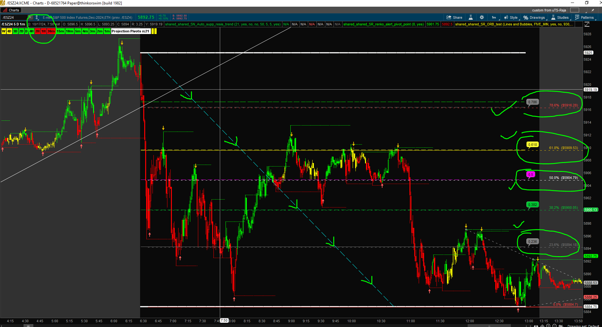Toggle the 15m timeframe label
This screenshot has width=602, height=327.
click(60, 31)
